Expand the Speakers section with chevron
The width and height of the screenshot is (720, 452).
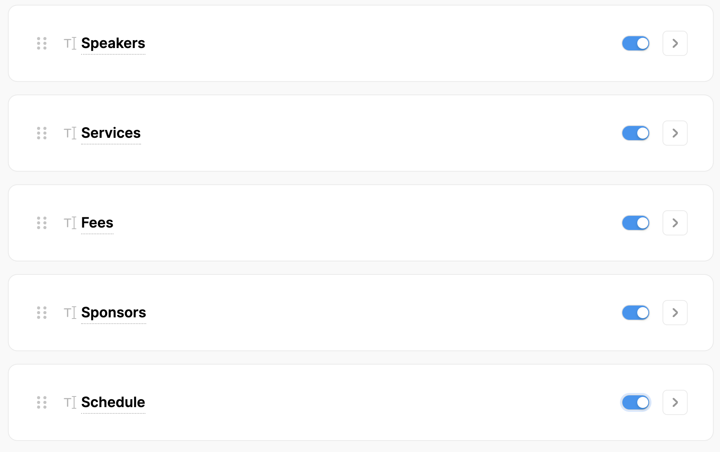pos(675,43)
